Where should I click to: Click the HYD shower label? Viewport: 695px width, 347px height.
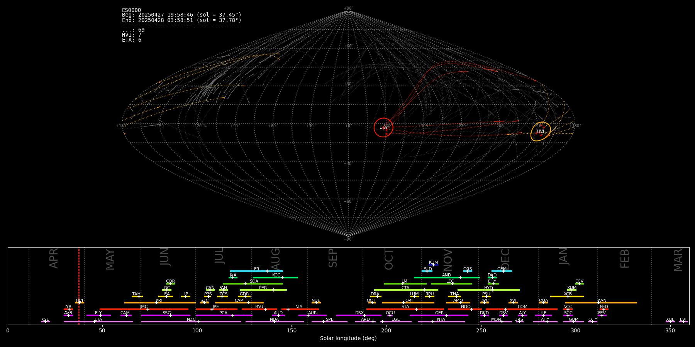488,288
